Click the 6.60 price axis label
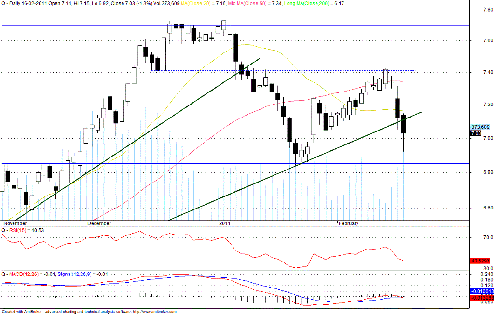This screenshot has width=494, height=314. [487, 208]
